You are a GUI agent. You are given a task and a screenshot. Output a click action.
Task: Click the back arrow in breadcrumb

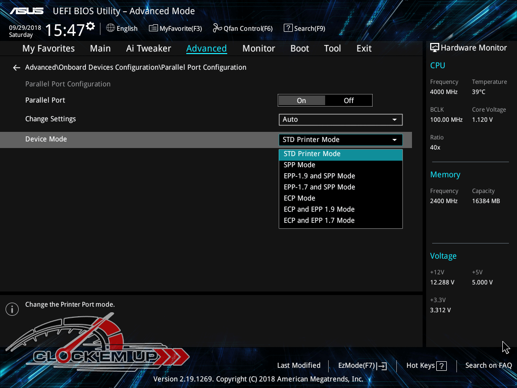pyautogui.click(x=17, y=68)
